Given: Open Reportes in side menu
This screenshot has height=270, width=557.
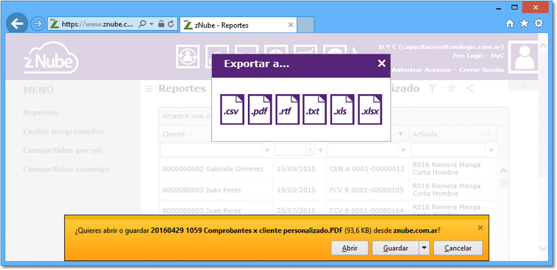Looking at the screenshot, I should (41, 113).
